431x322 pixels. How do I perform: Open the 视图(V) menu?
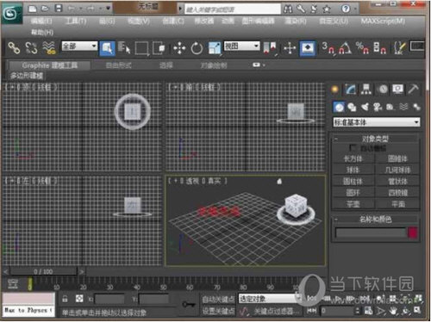coord(139,21)
